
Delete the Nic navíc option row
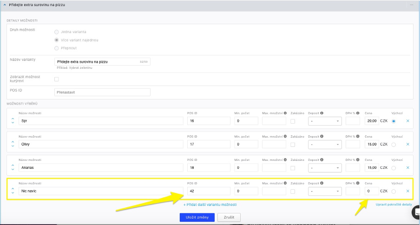(x=407, y=191)
